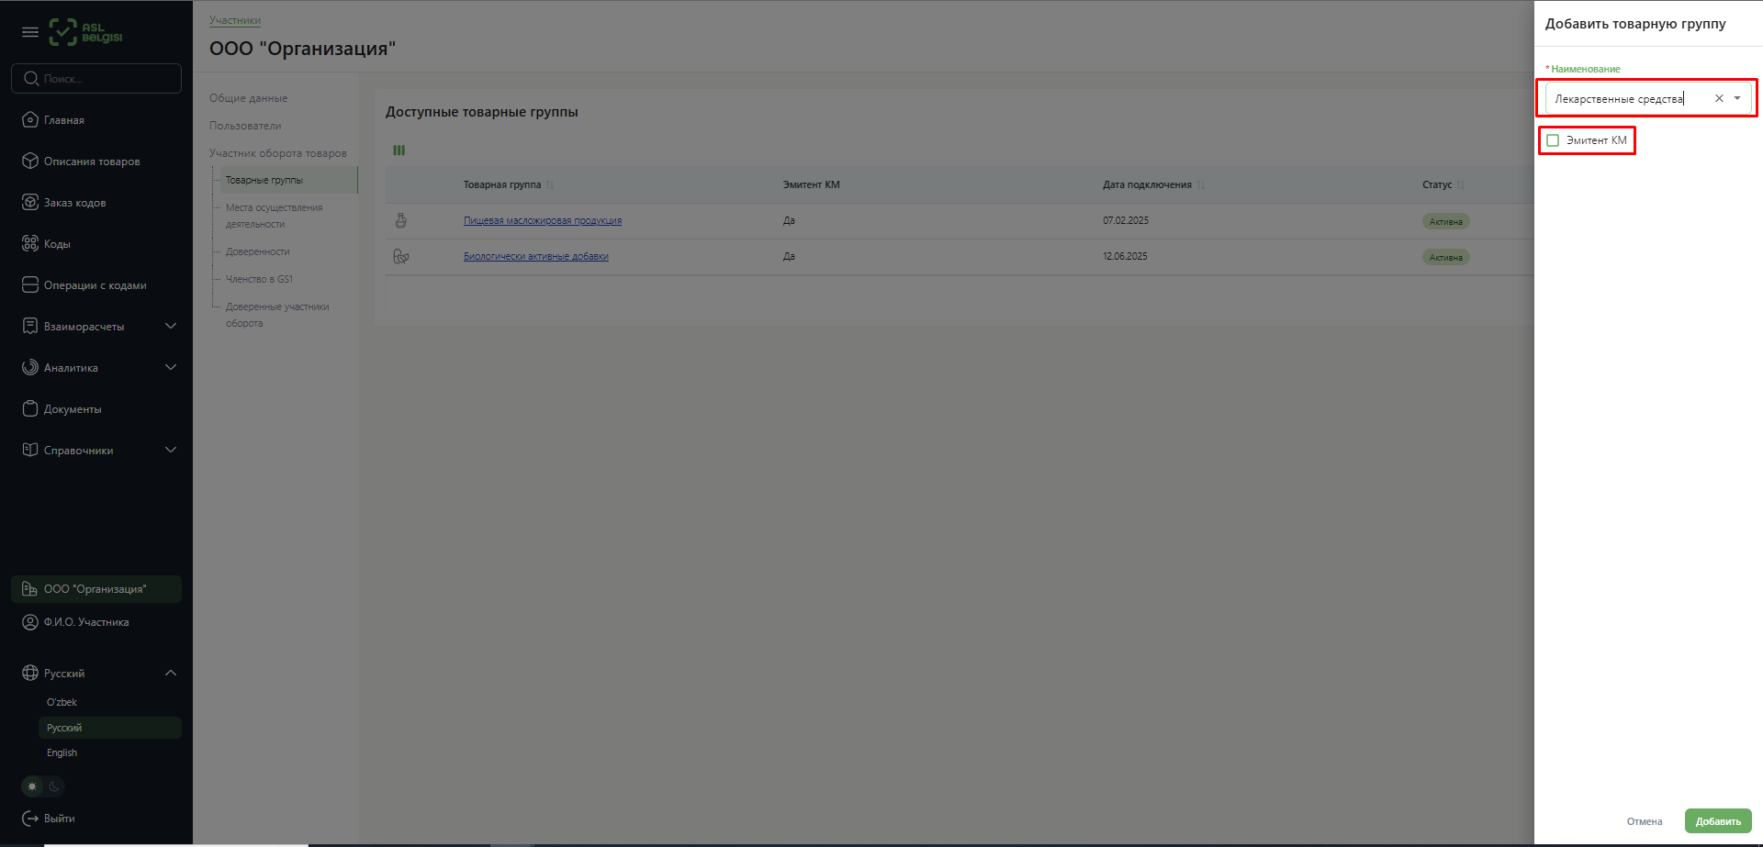Go to Участники breadcrumb link
Viewport: 1763px width, 847px height.
(235, 20)
